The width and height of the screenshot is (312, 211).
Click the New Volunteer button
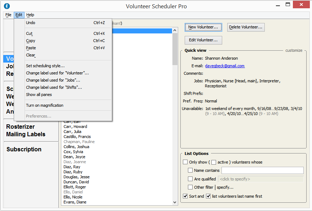click(203, 27)
